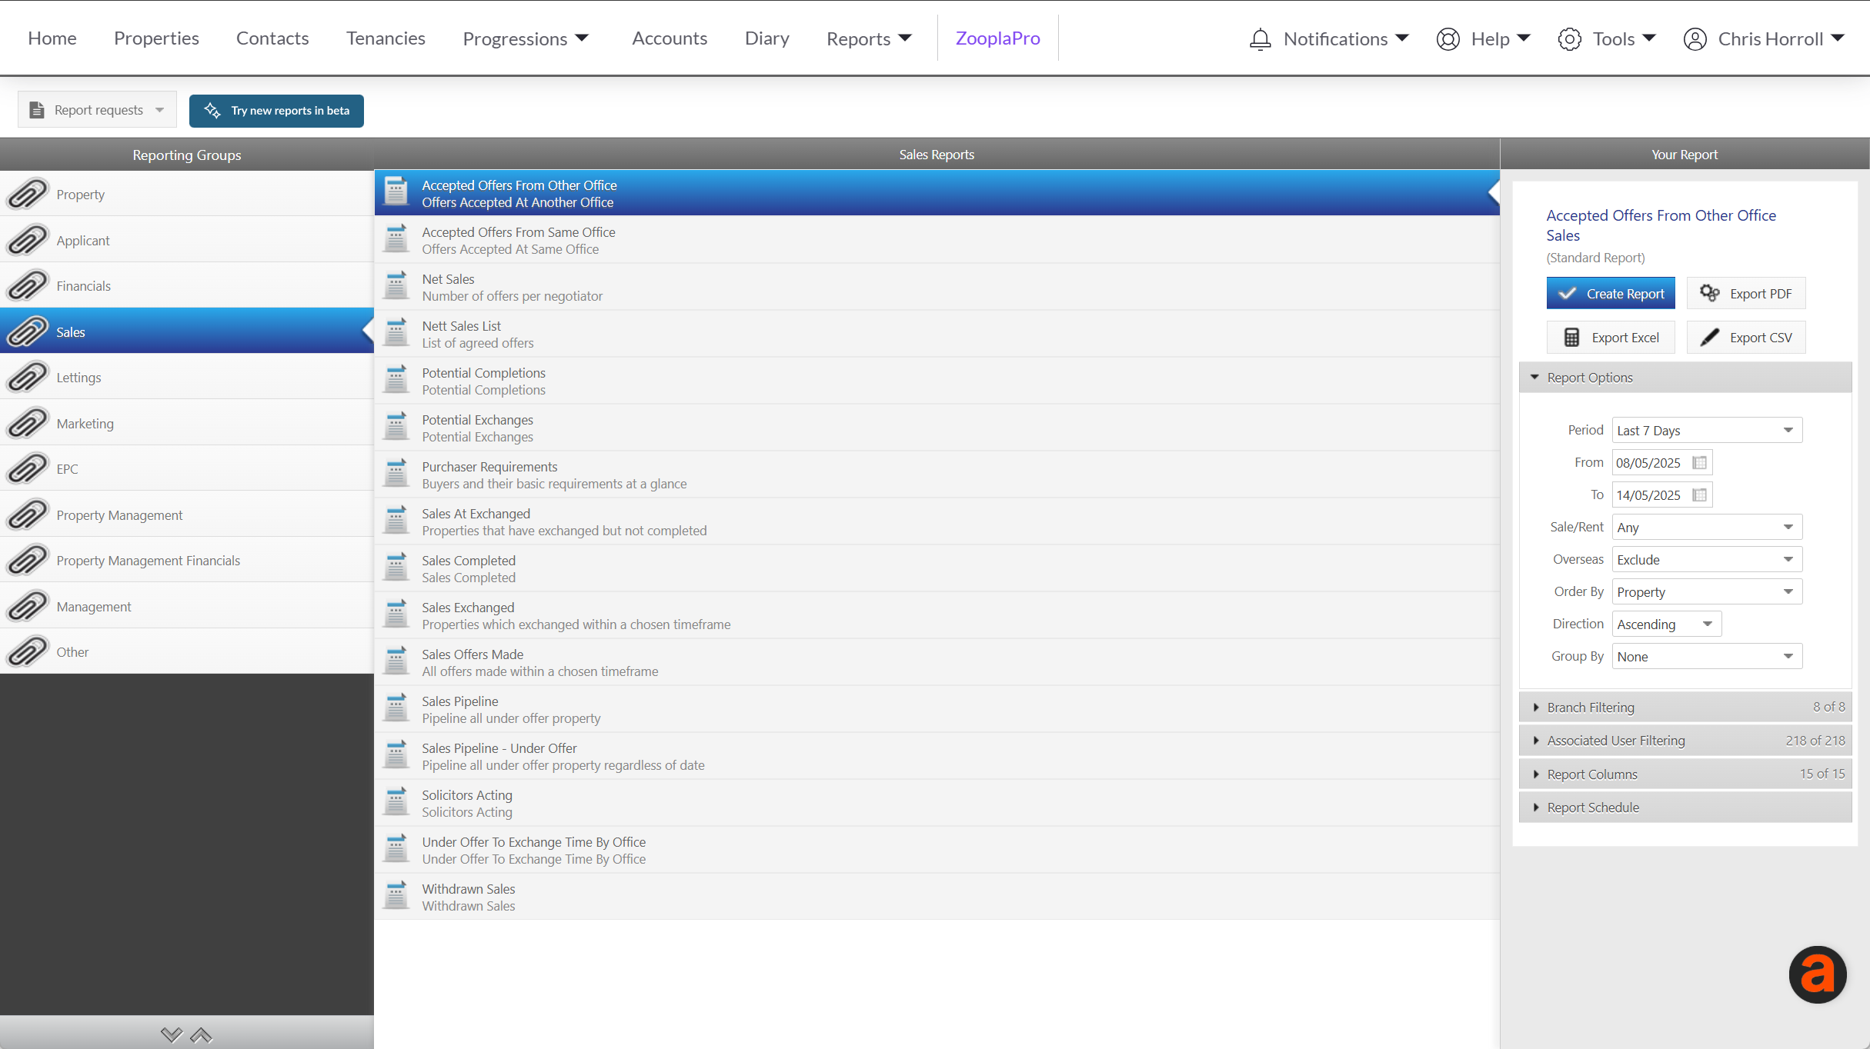
Task: Collapse the panel with the up chevron
Action: point(201,1035)
